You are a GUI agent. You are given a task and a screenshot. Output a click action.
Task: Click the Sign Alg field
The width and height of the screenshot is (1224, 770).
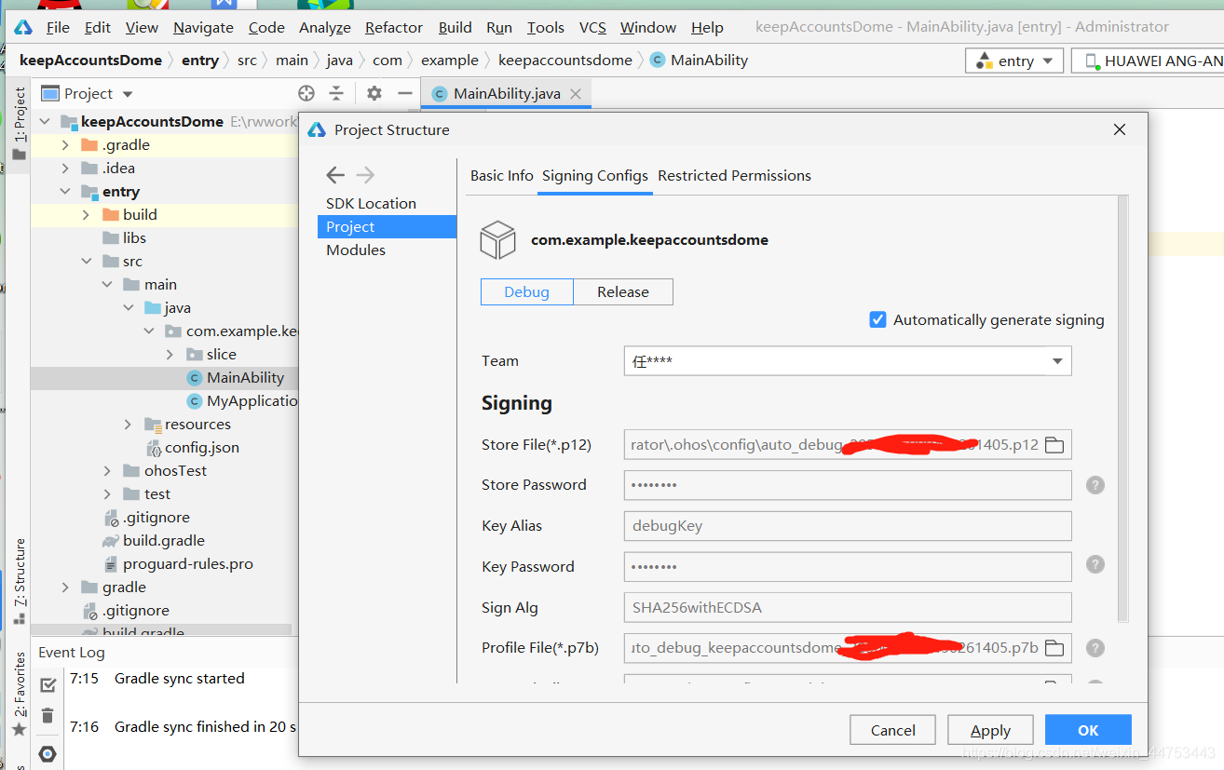pos(848,607)
